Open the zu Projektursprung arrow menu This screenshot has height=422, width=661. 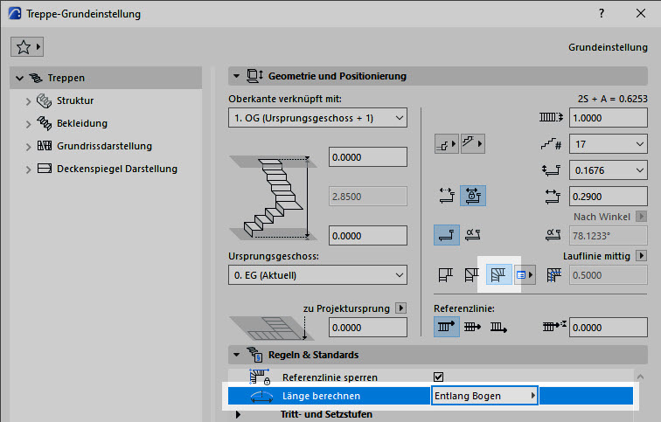point(401,308)
